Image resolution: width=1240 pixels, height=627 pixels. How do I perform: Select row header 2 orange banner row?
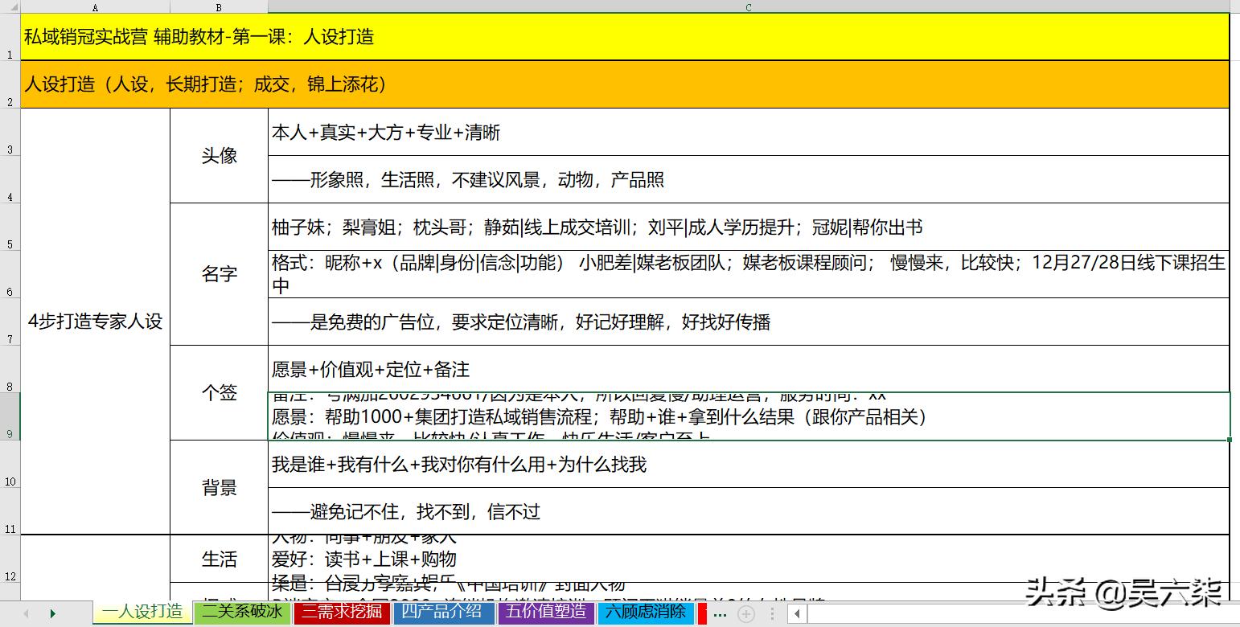[9, 83]
